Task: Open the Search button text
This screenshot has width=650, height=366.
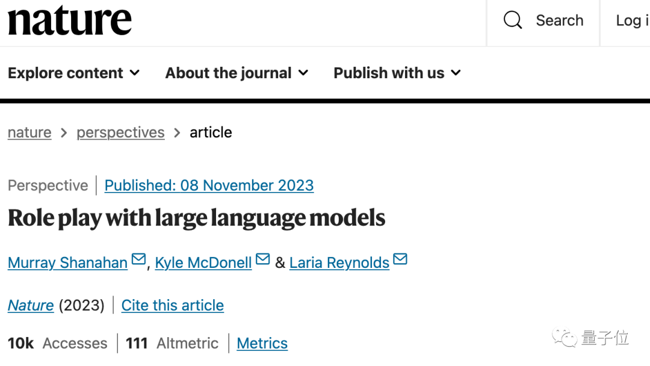Action: [560, 20]
